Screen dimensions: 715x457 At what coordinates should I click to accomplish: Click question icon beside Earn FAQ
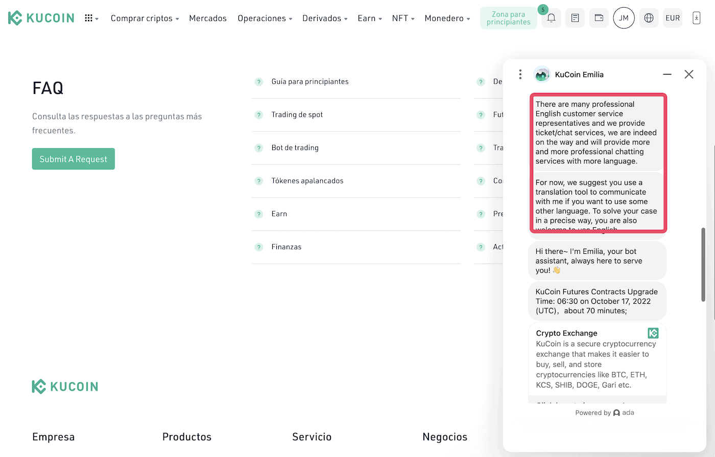coord(259,214)
